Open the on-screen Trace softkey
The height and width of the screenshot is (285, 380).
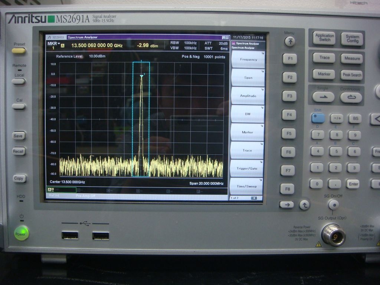click(x=247, y=150)
